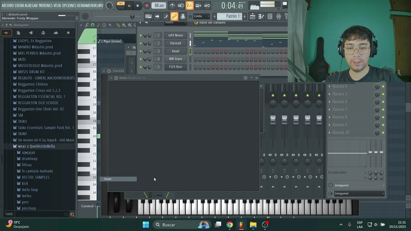Open the Patrón 1 pattern selector

pos(229,16)
